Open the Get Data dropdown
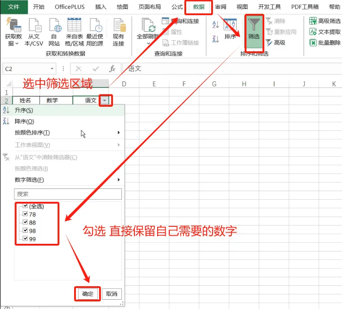 (x=13, y=32)
